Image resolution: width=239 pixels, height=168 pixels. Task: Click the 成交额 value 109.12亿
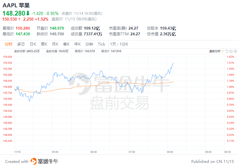coord(92,28)
